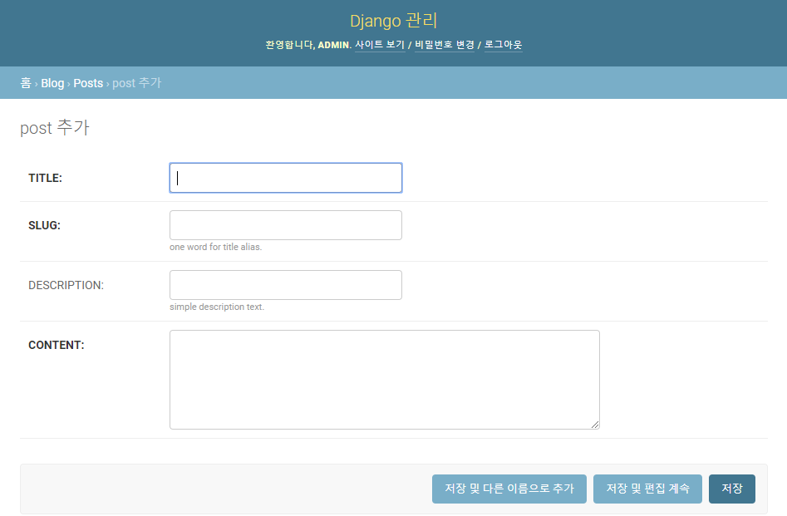Image resolution: width=787 pixels, height=516 pixels.
Task: Click the Django 관리 site title
Action: [394, 21]
